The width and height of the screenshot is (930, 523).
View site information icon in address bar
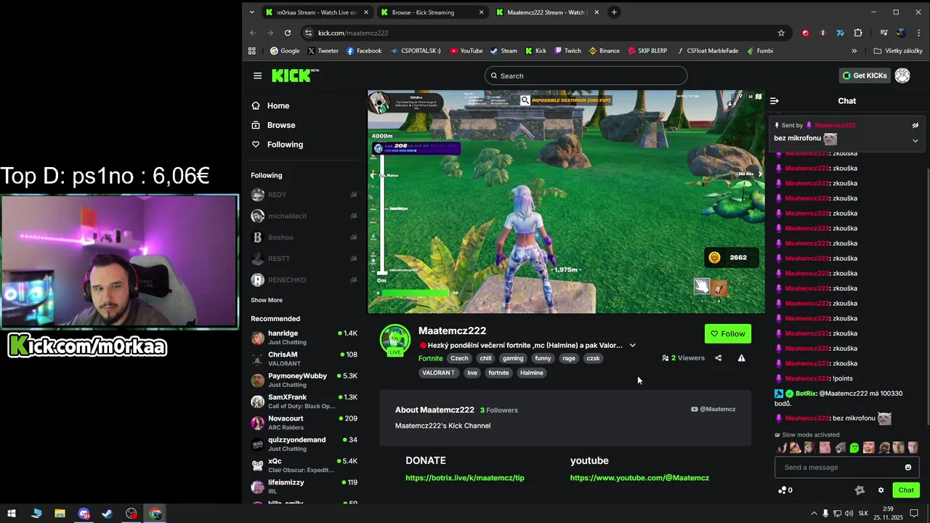coord(309,33)
